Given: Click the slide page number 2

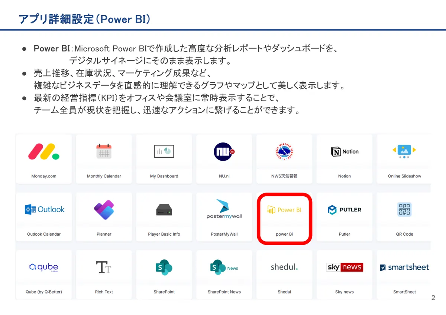Looking at the screenshot, I should [433, 298].
